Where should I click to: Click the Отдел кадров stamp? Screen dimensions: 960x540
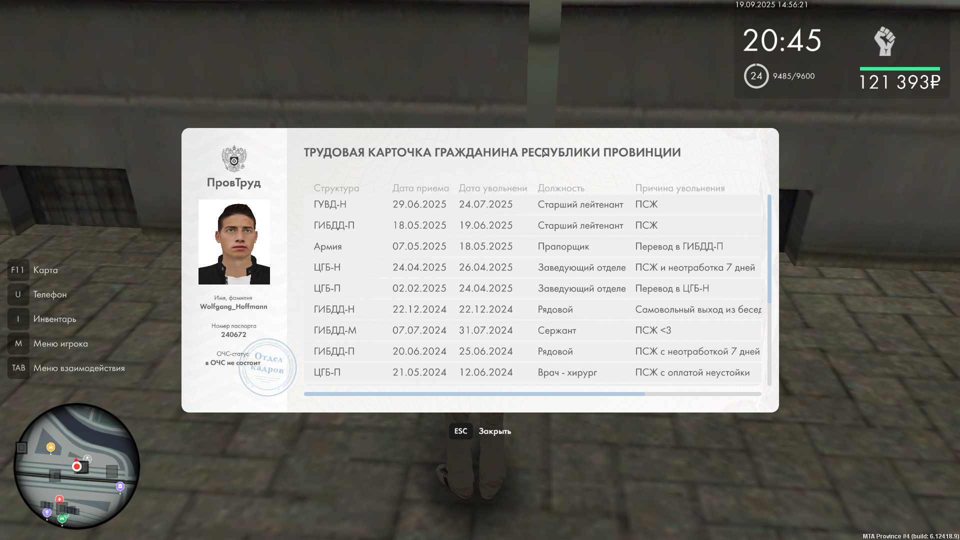267,367
